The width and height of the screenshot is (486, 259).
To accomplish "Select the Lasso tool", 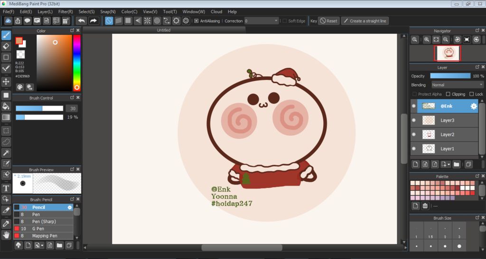I will pyautogui.click(x=6, y=142).
